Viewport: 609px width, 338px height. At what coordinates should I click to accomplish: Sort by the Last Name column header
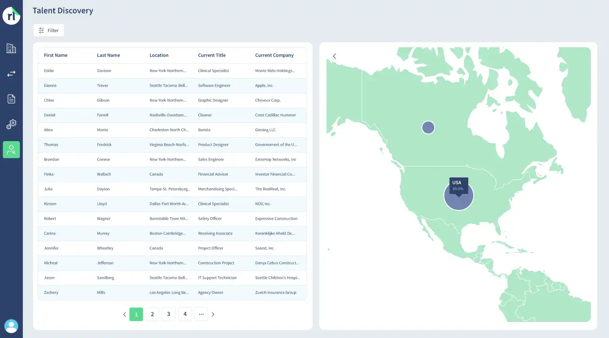click(108, 55)
